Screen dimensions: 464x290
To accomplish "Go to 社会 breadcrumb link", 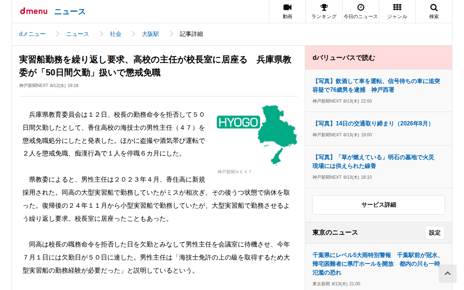I will [116, 34].
